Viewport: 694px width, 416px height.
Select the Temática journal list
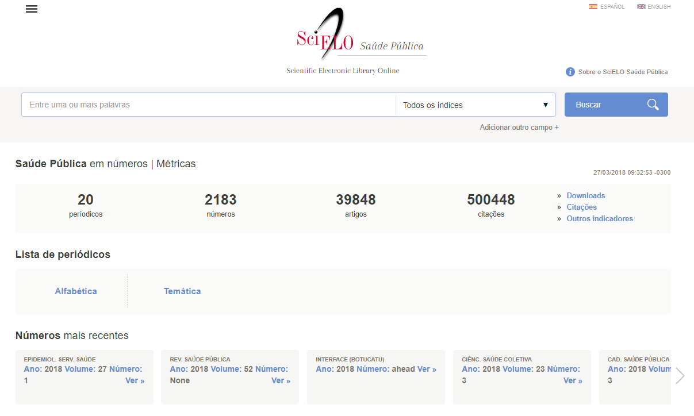coord(182,291)
